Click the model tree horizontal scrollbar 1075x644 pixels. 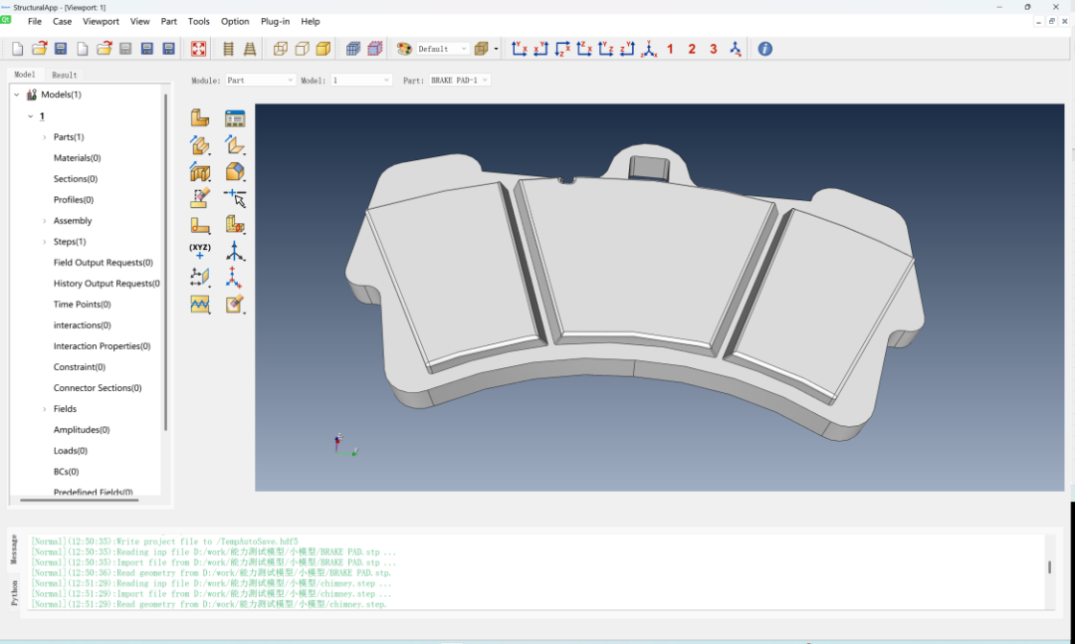point(80,500)
